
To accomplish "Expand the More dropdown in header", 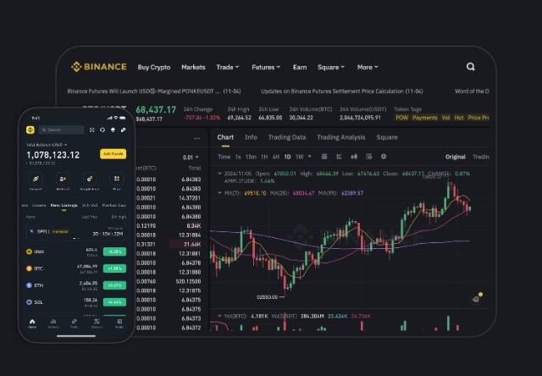I will coord(368,67).
